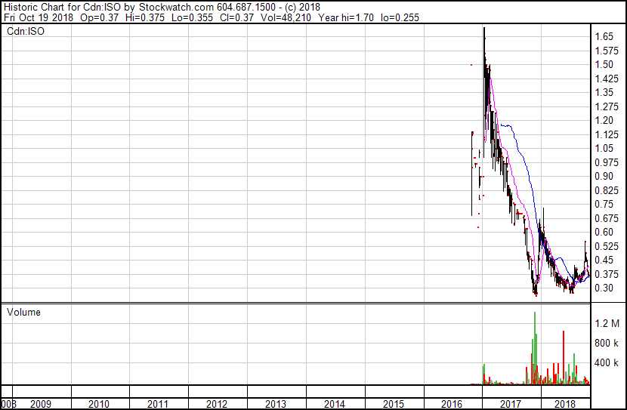Click the 1.65 price axis label
The image size is (627, 410).
click(x=603, y=36)
